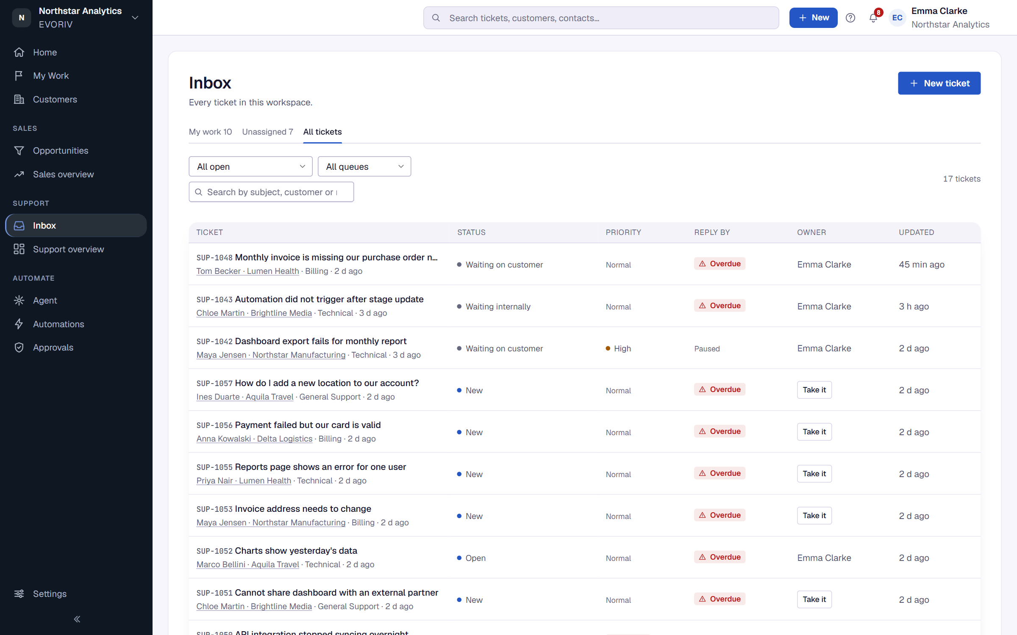Take ticket SUP-1055
The height and width of the screenshot is (635, 1017).
click(814, 474)
